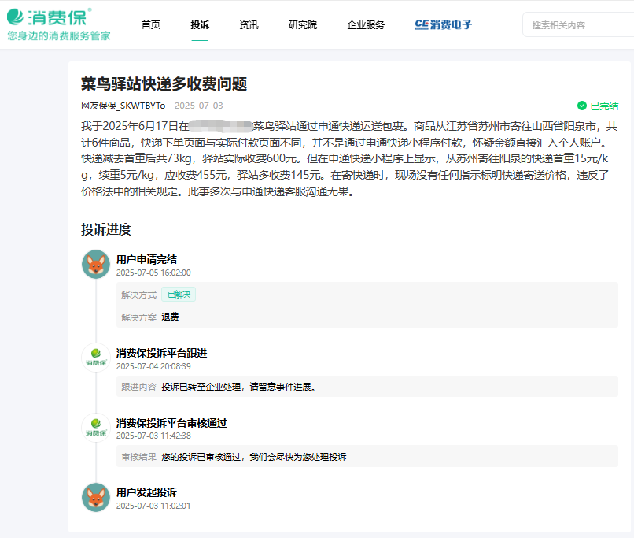
Task: Open the 投诉 navigation tab
Action: (200, 25)
